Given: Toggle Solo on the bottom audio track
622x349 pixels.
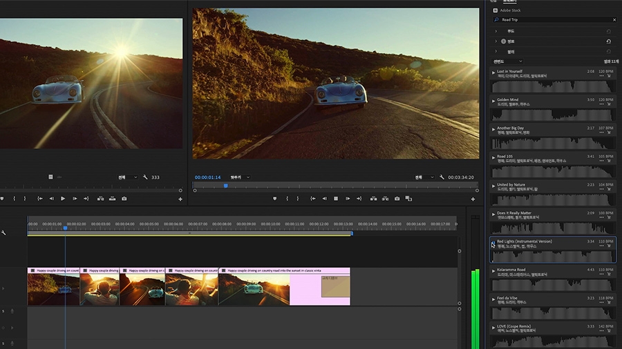Looking at the screenshot, I should click(3, 342).
